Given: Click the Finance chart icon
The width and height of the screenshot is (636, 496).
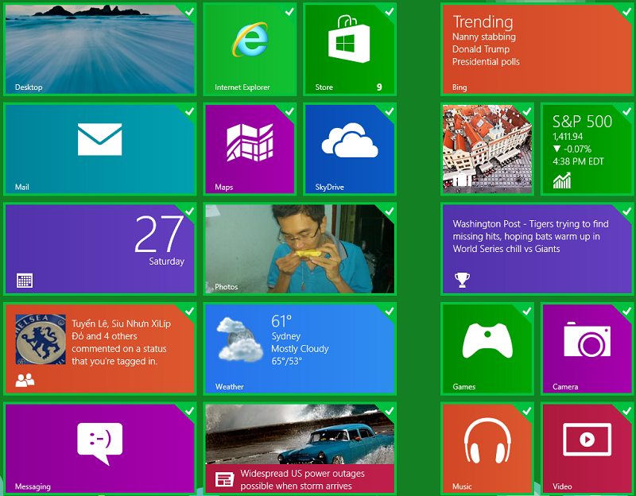Looking at the screenshot, I should point(562,181).
